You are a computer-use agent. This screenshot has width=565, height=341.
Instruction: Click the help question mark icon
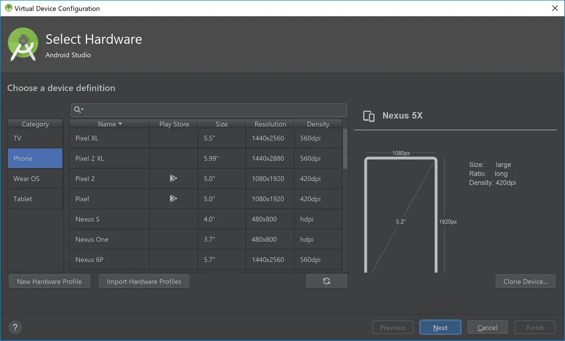[x=15, y=327]
